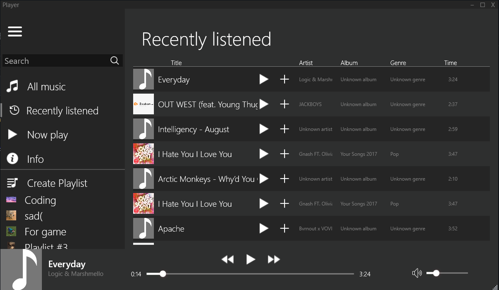Image resolution: width=499 pixels, height=290 pixels.
Task: Adjust the volume slider
Action: coord(436,273)
